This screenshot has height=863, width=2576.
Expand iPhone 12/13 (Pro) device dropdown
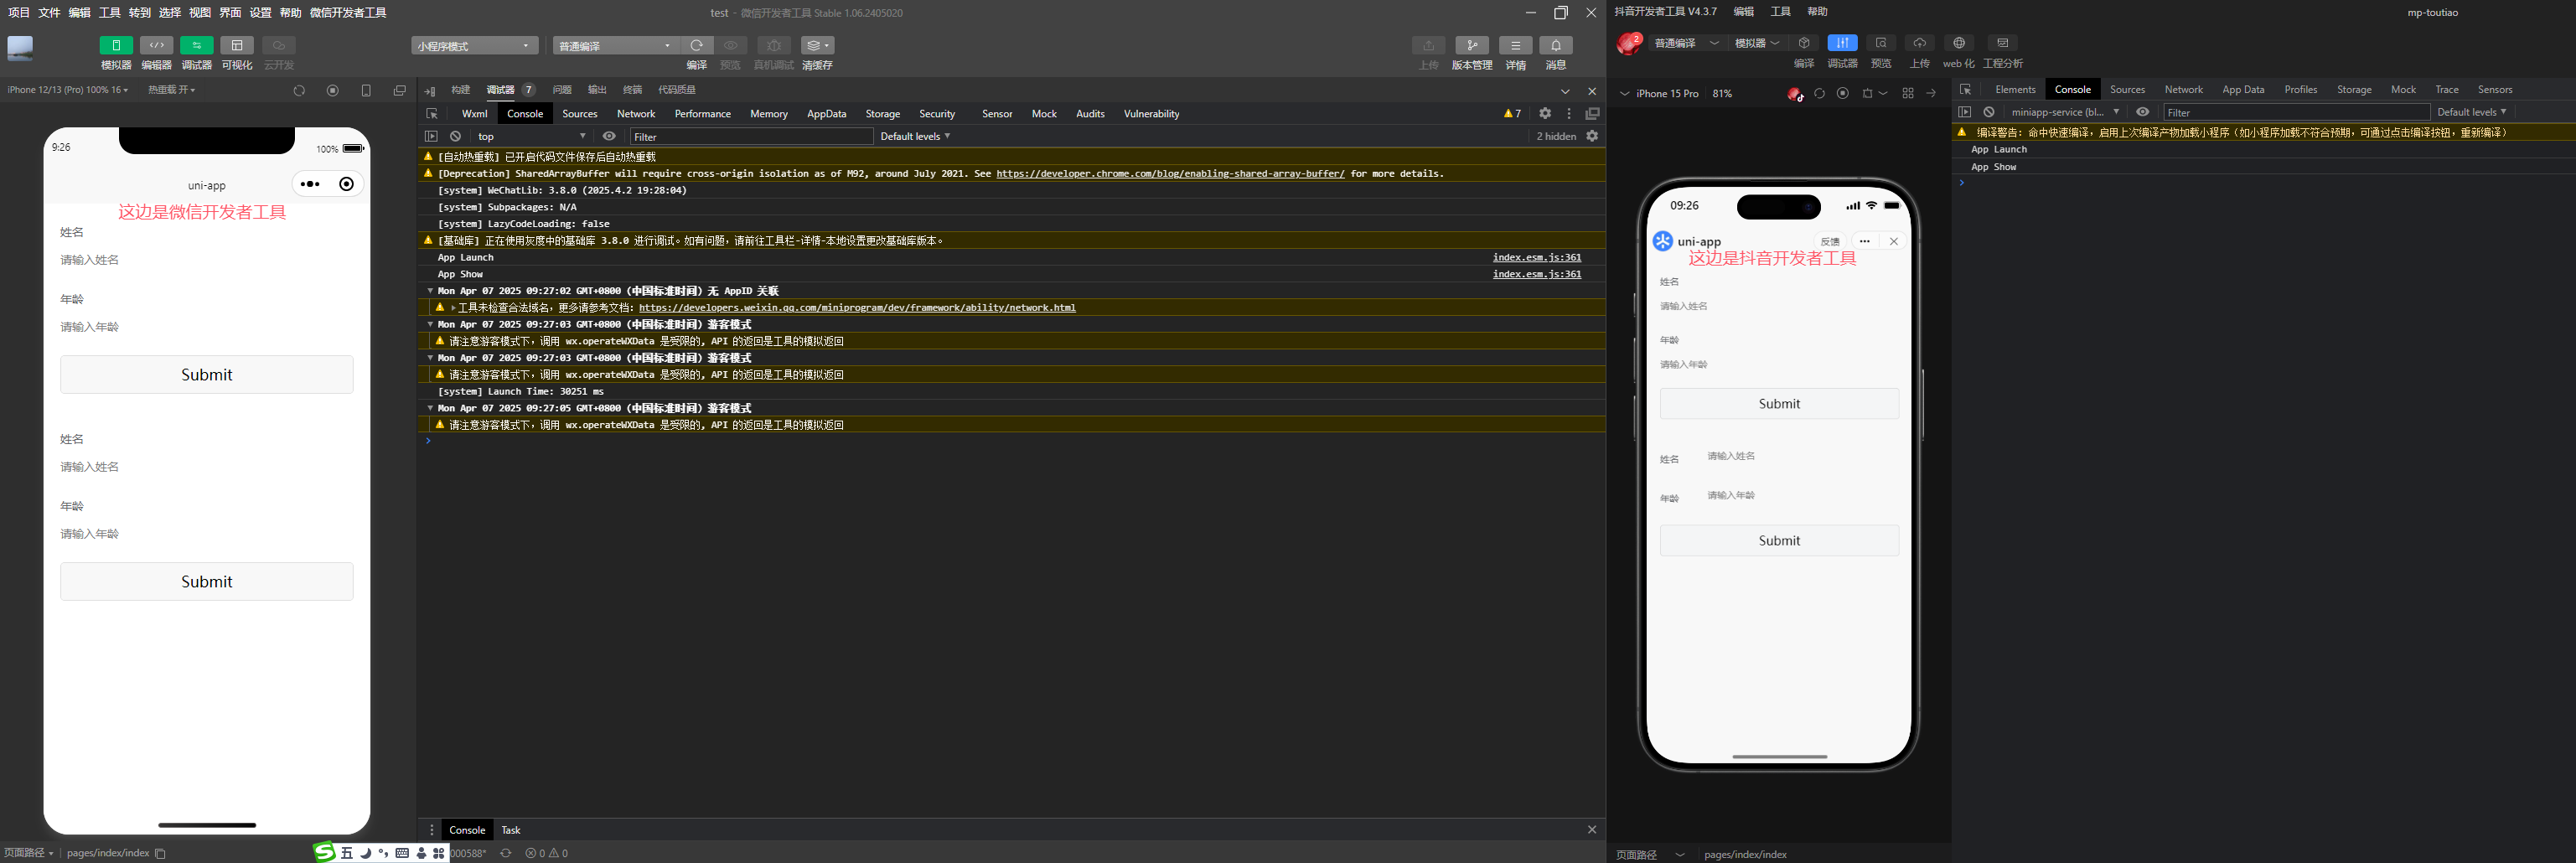pos(67,90)
